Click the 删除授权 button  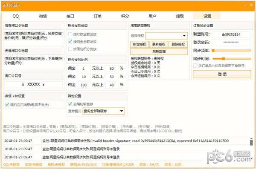click(x=178, y=44)
